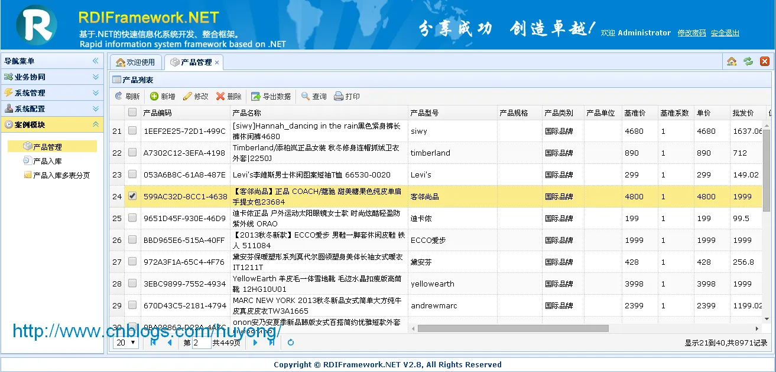
Task: Click the 新增 add button
Action: [x=163, y=96]
